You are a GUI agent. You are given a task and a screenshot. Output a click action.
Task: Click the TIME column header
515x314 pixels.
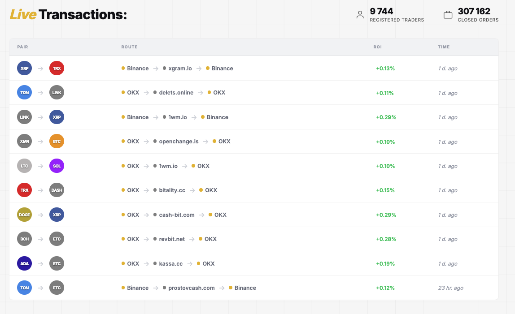point(444,47)
